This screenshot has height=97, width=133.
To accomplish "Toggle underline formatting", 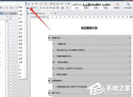I will point(7,8).
